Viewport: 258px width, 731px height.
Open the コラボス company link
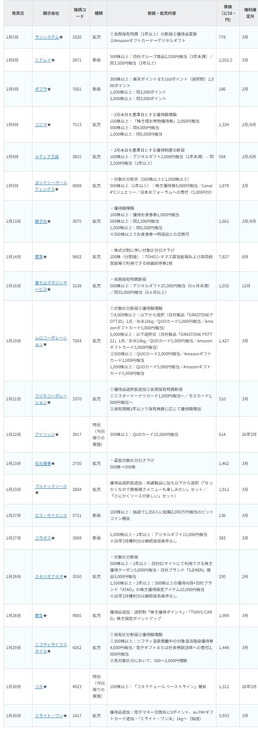coord(43,538)
